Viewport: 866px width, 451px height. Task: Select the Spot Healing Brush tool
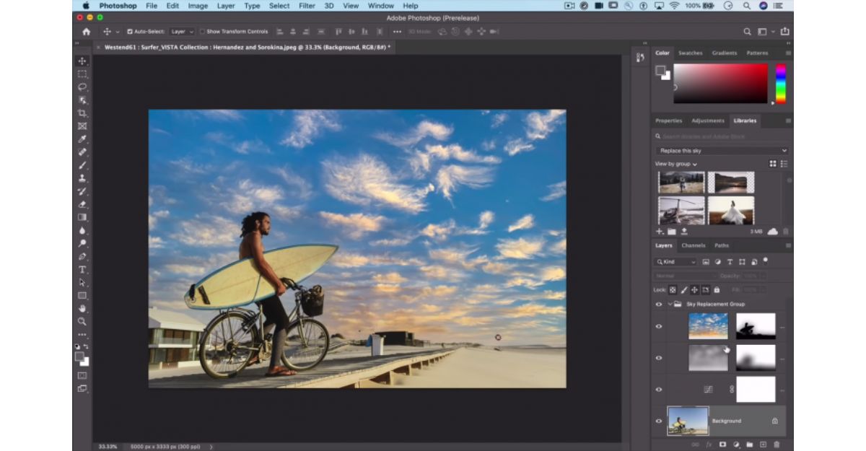click(82, 152)
